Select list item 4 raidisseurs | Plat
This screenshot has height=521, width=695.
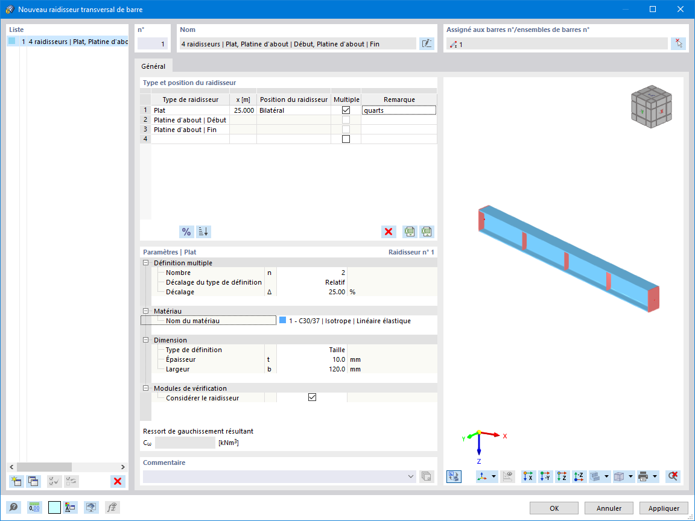(x=68, y=42)
